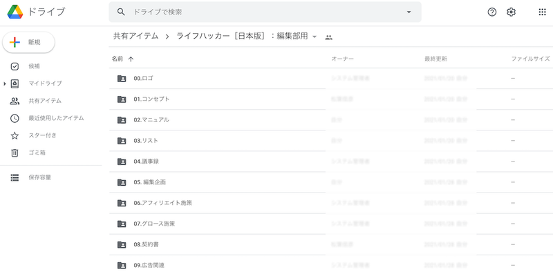Select the 08.契約書 folder name
The height and width of the screenshot is (274, 553).
tap(146, 244)
